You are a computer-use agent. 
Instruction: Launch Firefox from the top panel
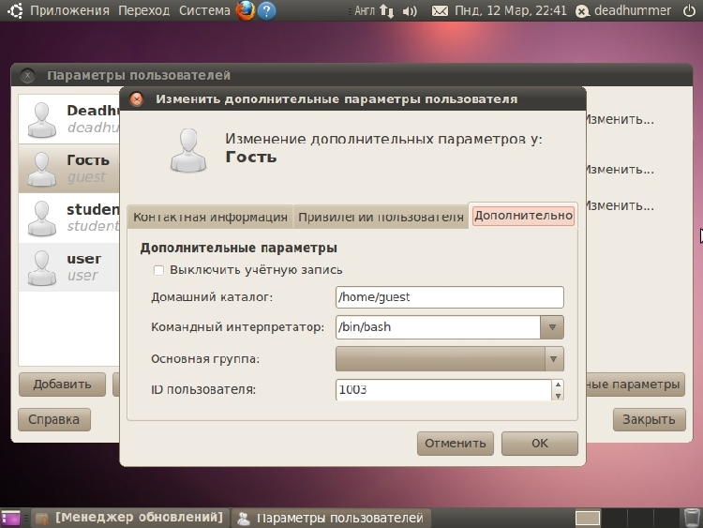[246, 11]
